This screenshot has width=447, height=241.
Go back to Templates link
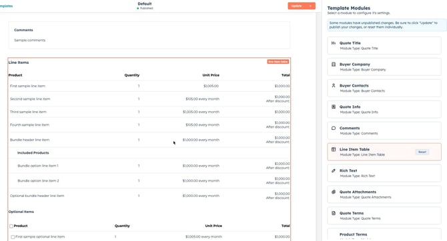coord(6,6)
